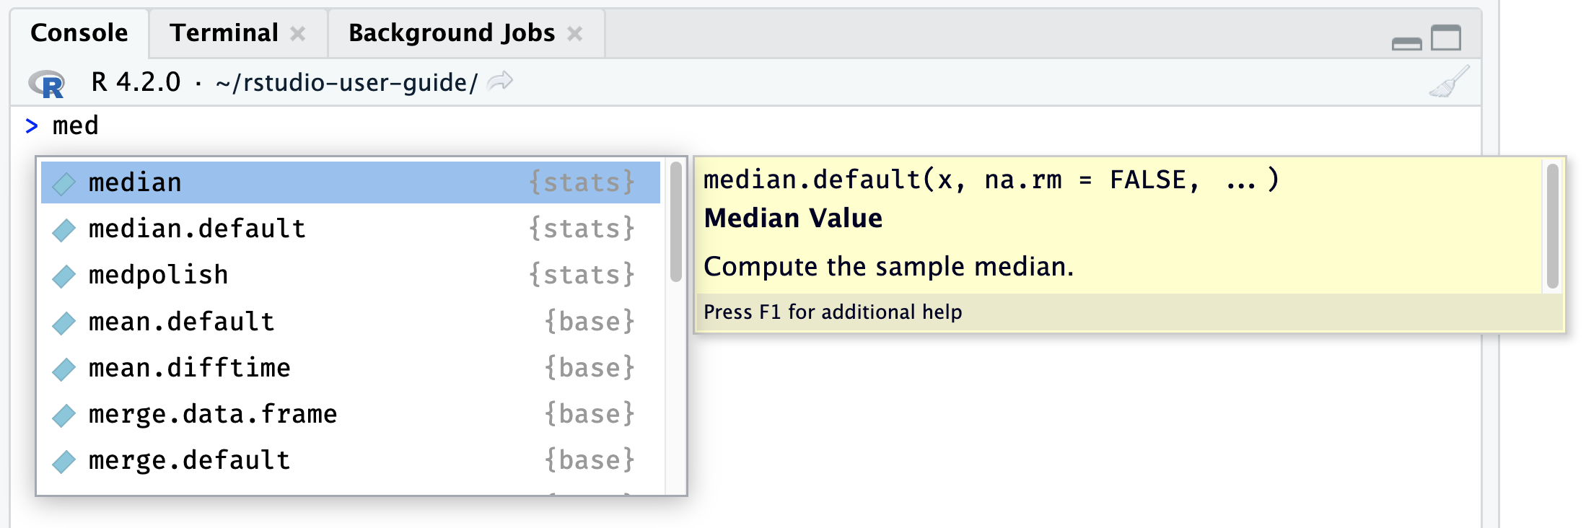Click the diamond icon beside medpolish

click(64, 276)
